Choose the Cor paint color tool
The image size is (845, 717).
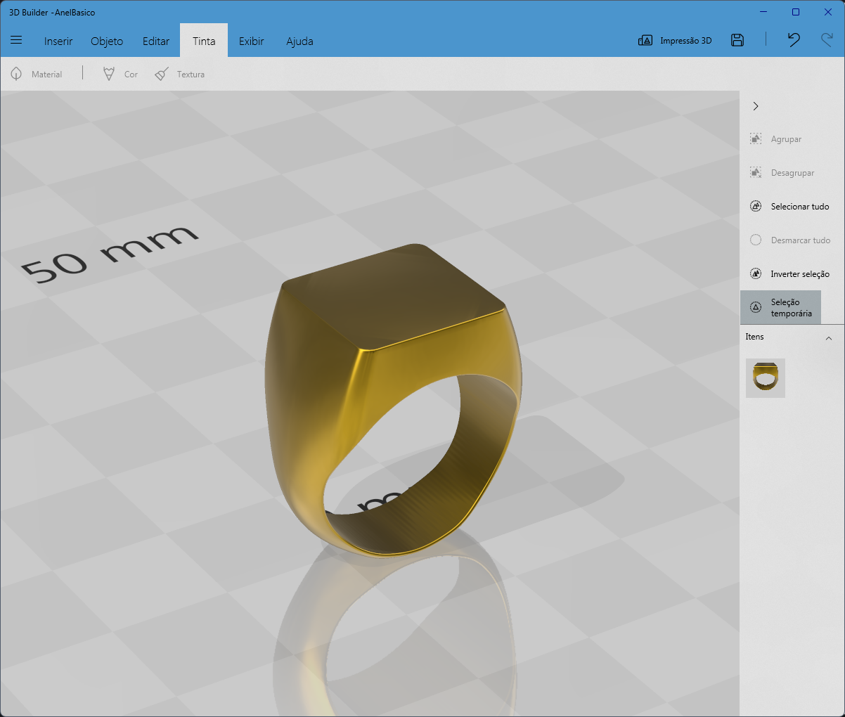tap(120, 74)
